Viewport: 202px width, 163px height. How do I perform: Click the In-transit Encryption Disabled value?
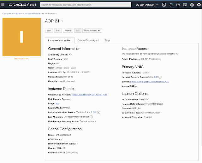[x=148, y=117]
